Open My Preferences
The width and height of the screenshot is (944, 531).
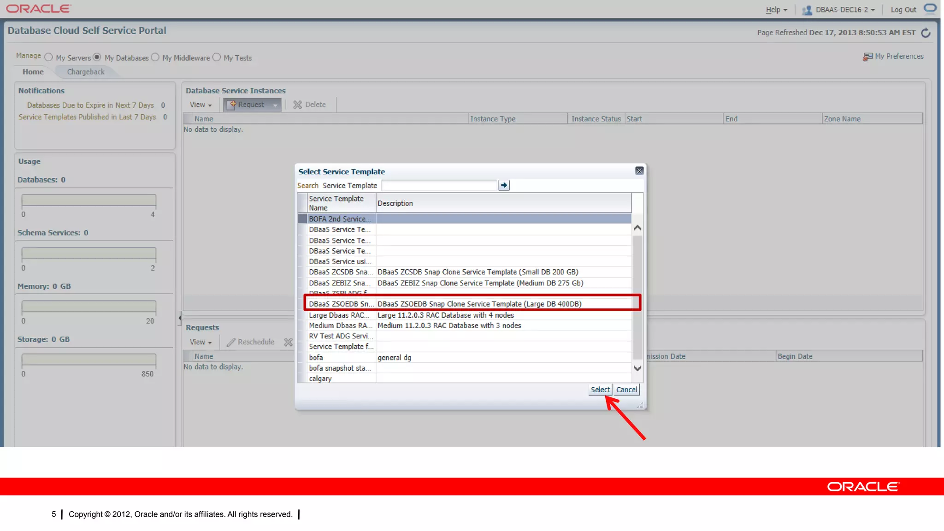pos(893,56)
